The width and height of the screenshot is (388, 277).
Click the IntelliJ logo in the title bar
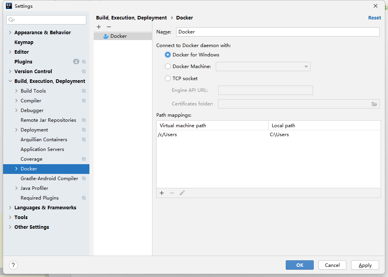coord(9,6)
